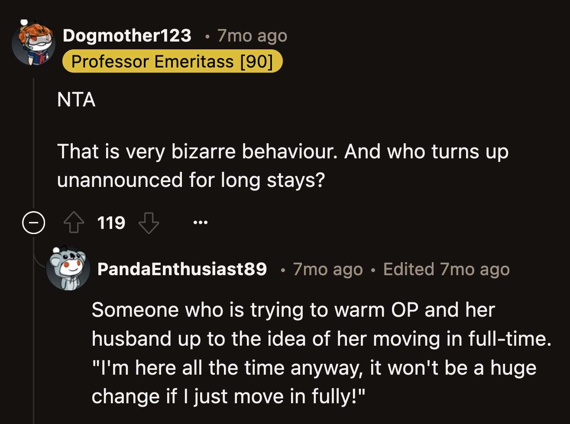Screen dimensions: 570x424
Task: Click the 7mo ago timestamp on Dogmother123's comment
Action: coord(252,36)
